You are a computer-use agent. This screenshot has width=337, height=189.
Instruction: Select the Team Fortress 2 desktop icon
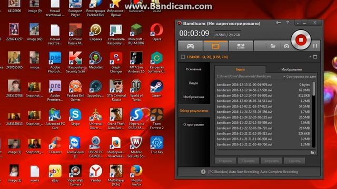pos(157,119)
